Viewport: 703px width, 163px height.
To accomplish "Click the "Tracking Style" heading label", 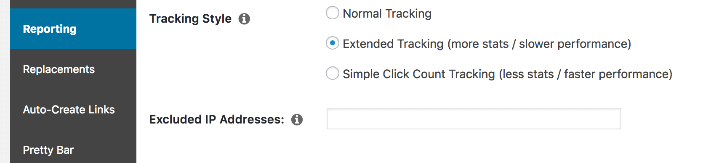I will click(x=190, y=19).
